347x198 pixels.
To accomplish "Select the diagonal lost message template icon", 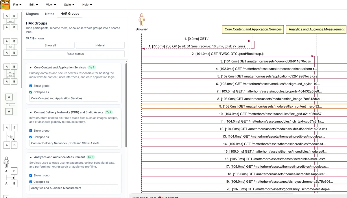I will click(x=10, y=136).
